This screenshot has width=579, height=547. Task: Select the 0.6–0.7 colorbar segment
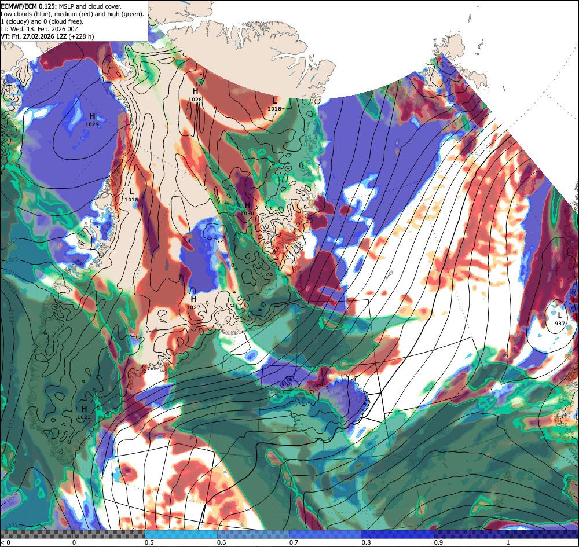pyautogui.click(x=254, y=534)
